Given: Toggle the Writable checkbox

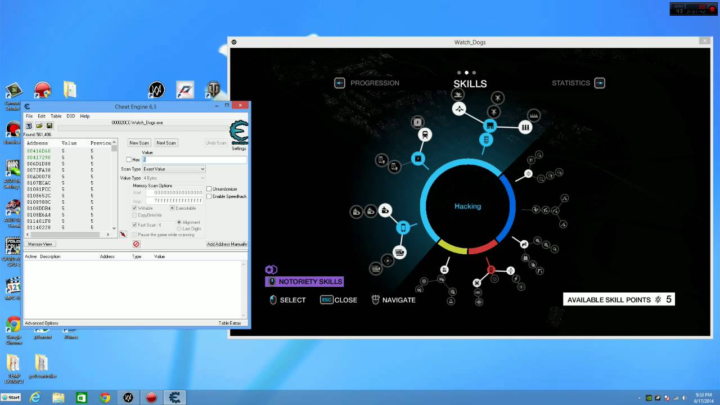Looking at the screenshot, I should pos(134,208).
